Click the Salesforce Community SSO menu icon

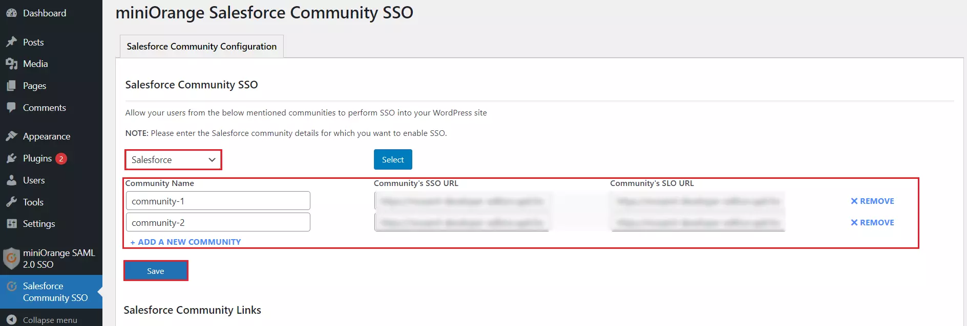(11, 286)
